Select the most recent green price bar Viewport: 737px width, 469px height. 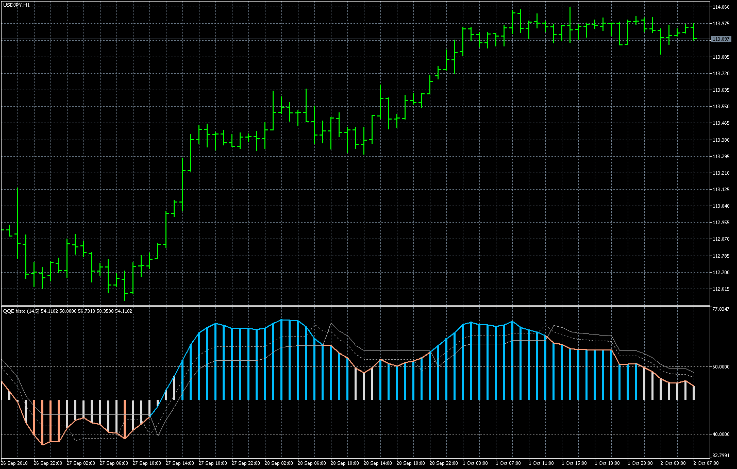pyautogui.click(x=694, y=32)
